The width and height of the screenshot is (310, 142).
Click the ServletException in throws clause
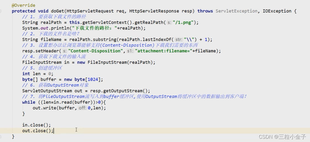pos(236,11)
